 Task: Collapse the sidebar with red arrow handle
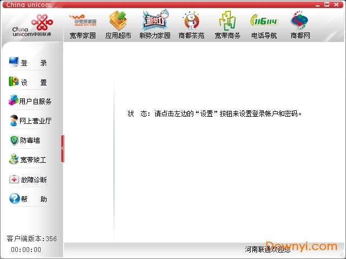click(x=63, y=149)
